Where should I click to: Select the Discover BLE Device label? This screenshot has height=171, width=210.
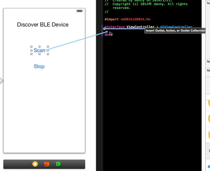click(x=43, y=25)
